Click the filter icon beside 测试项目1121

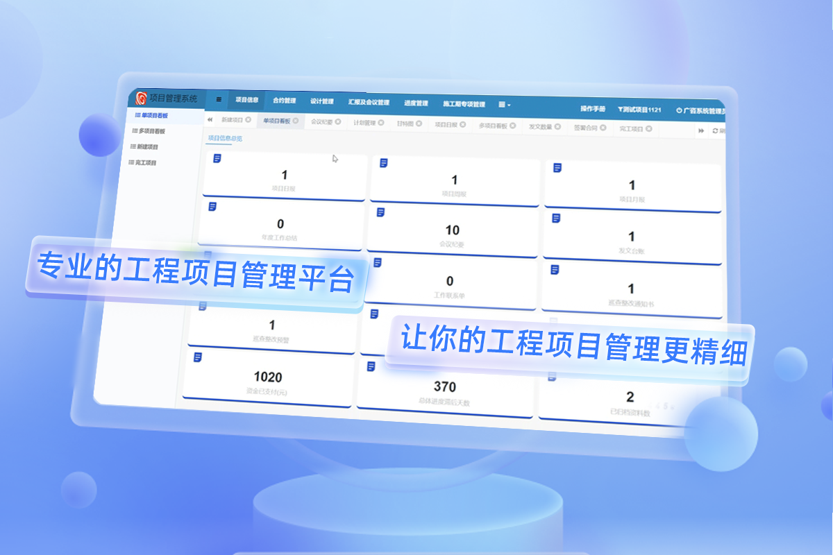(x=619, y=109)
